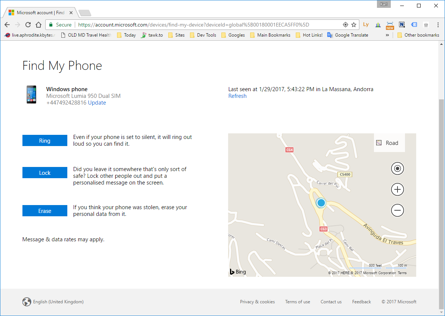445x316 pixels.
Task: Expand the Dev Tools bookmarks folder
Action: tap(203, 35)
